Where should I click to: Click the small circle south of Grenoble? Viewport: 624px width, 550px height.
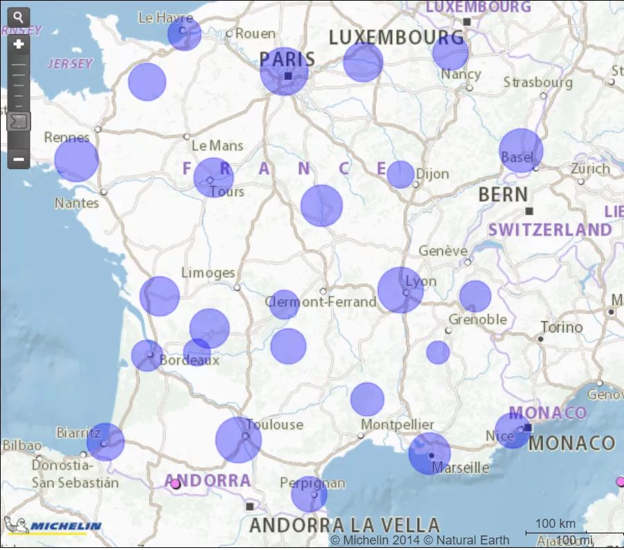pyautogui.click(x=438, y=352)
